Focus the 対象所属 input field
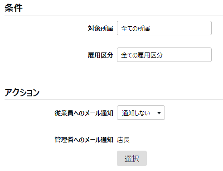 pos(164,28)
